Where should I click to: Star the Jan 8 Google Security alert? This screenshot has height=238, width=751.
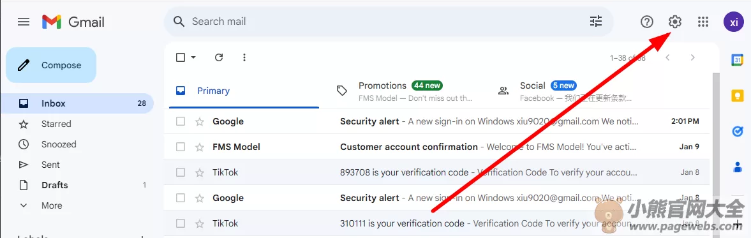(200, 198)
